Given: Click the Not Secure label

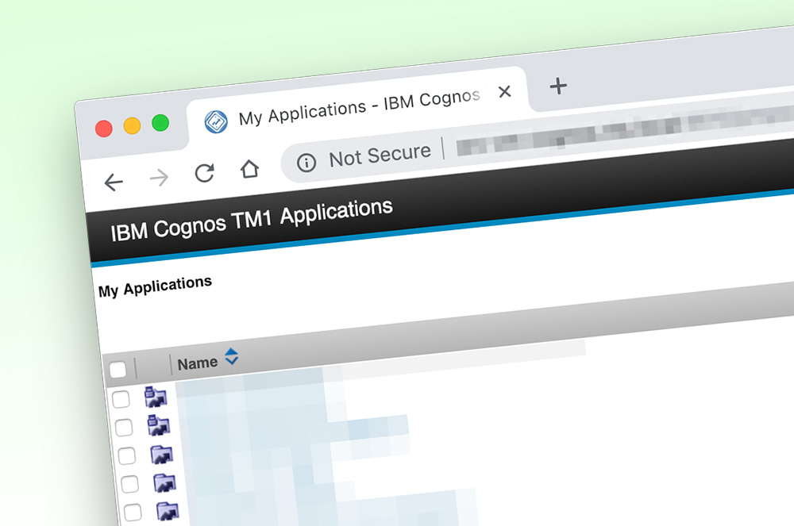Looking at the screenshot, I should pos(380,155).
